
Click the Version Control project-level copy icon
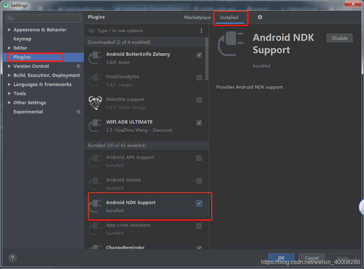pyautogui.click(x=78, y=66)
